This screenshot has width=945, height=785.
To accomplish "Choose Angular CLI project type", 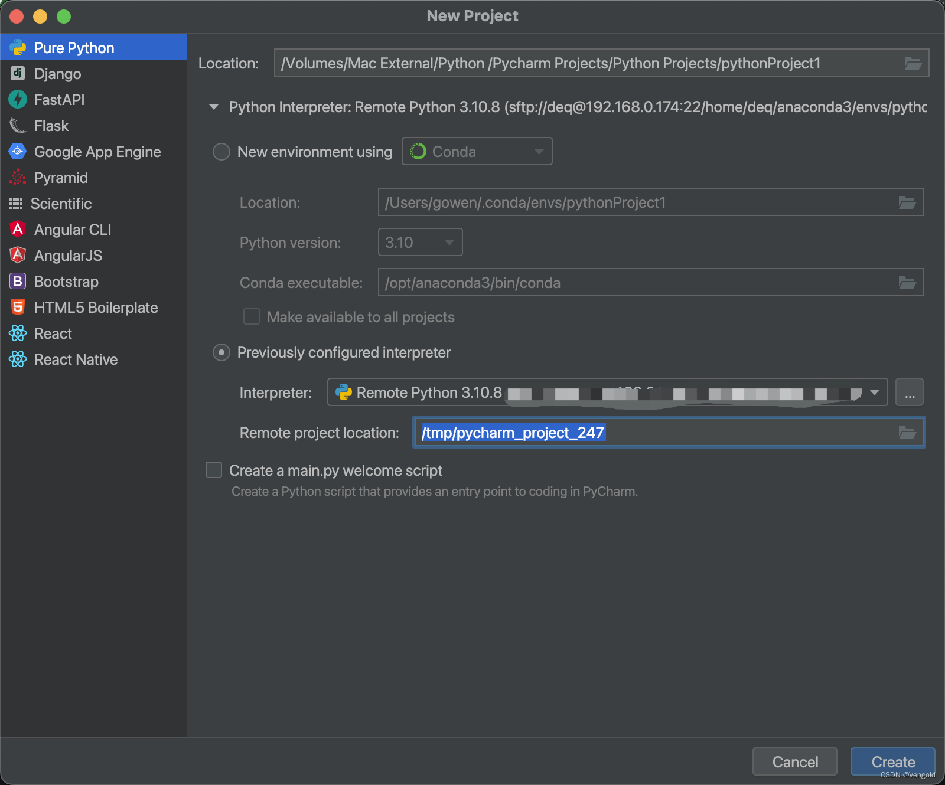I will pyautogui.click(x=93, y=229).
